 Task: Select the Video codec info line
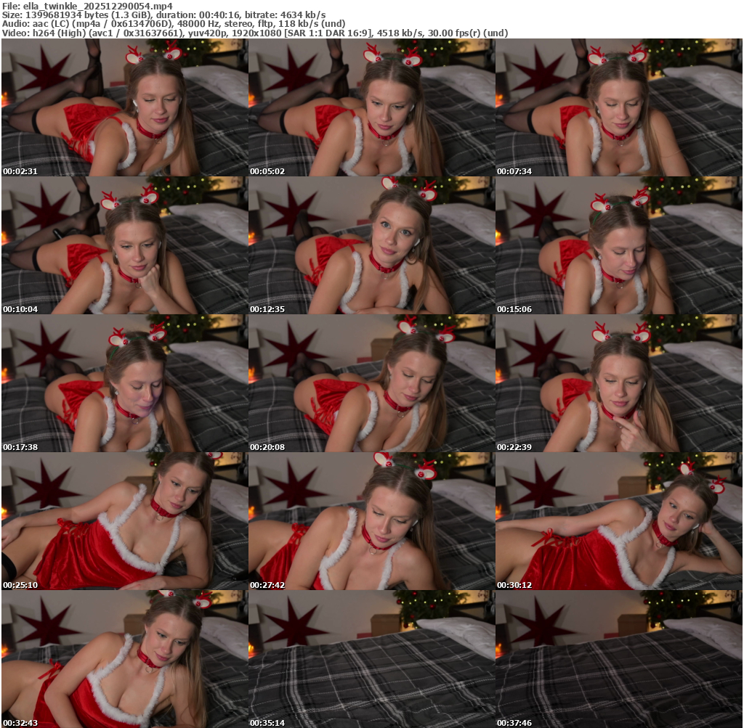coord(254,33)
